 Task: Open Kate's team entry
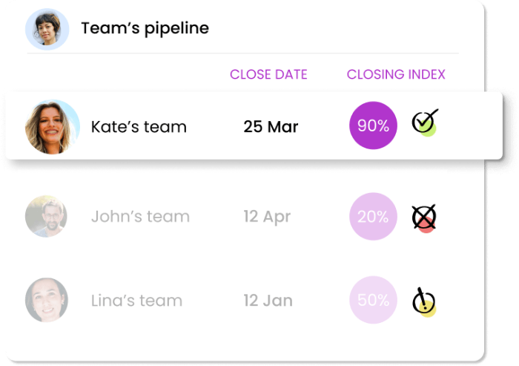[x=139, y=127]
